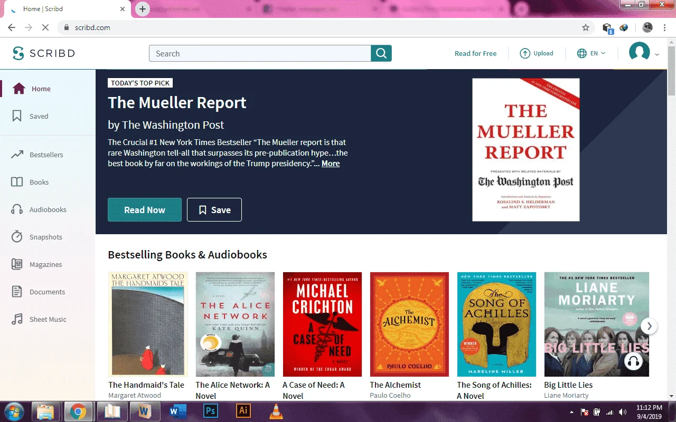Click the Read for Free link
The width and height of the screenshot is (676, 422).
(x=475, y=53)
